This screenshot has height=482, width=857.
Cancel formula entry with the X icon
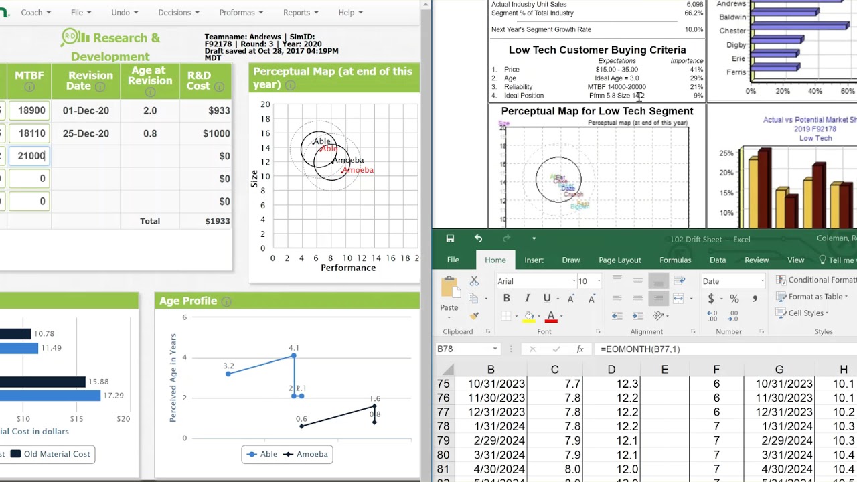[x=532, y=349]
